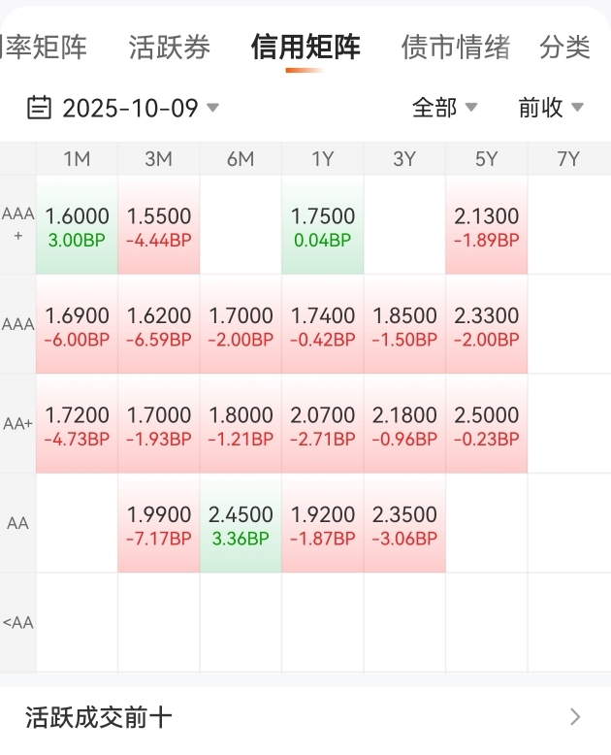Select the AAA+ 1Y cell showing 1.7500
The height and width of the screenshot is (755, 611).
point(323,225)
